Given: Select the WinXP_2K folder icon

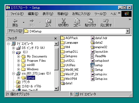Looking at the screenshot, I should (x=62, y=74).
